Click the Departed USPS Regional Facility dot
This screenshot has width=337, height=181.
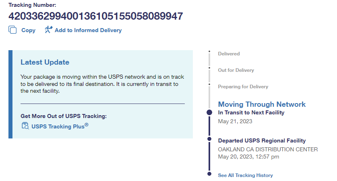point(209,139)
